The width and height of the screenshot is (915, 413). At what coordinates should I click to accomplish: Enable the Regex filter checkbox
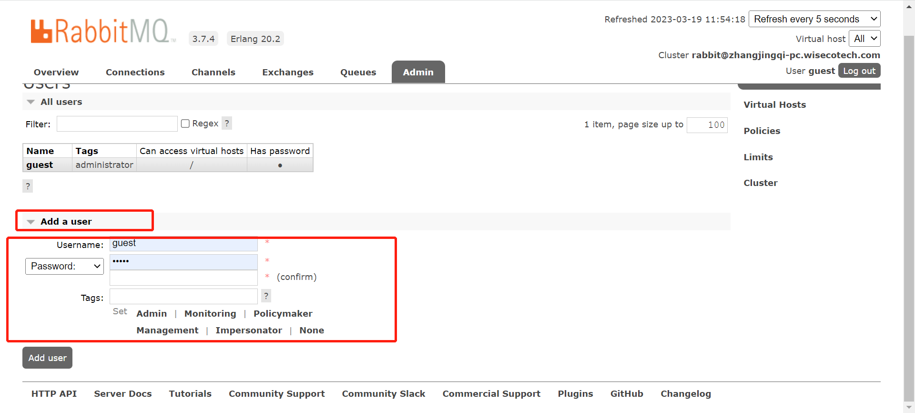185,124
